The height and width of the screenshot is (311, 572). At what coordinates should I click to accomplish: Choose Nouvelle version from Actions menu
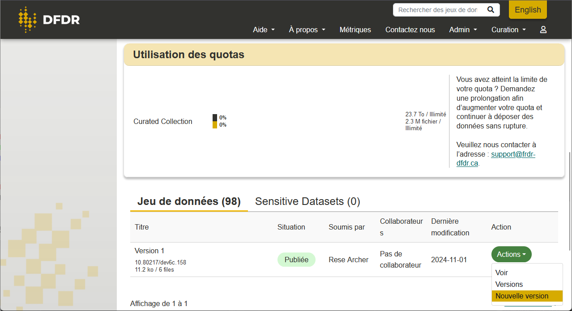[527, 296]
